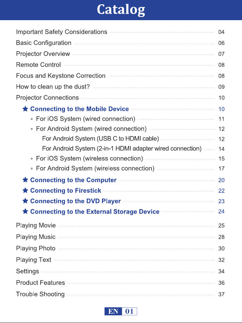The height and width of the screenshot is (323, 242).
Task: Click page number 36 for Product Features
Action: (x=221, y=283)
